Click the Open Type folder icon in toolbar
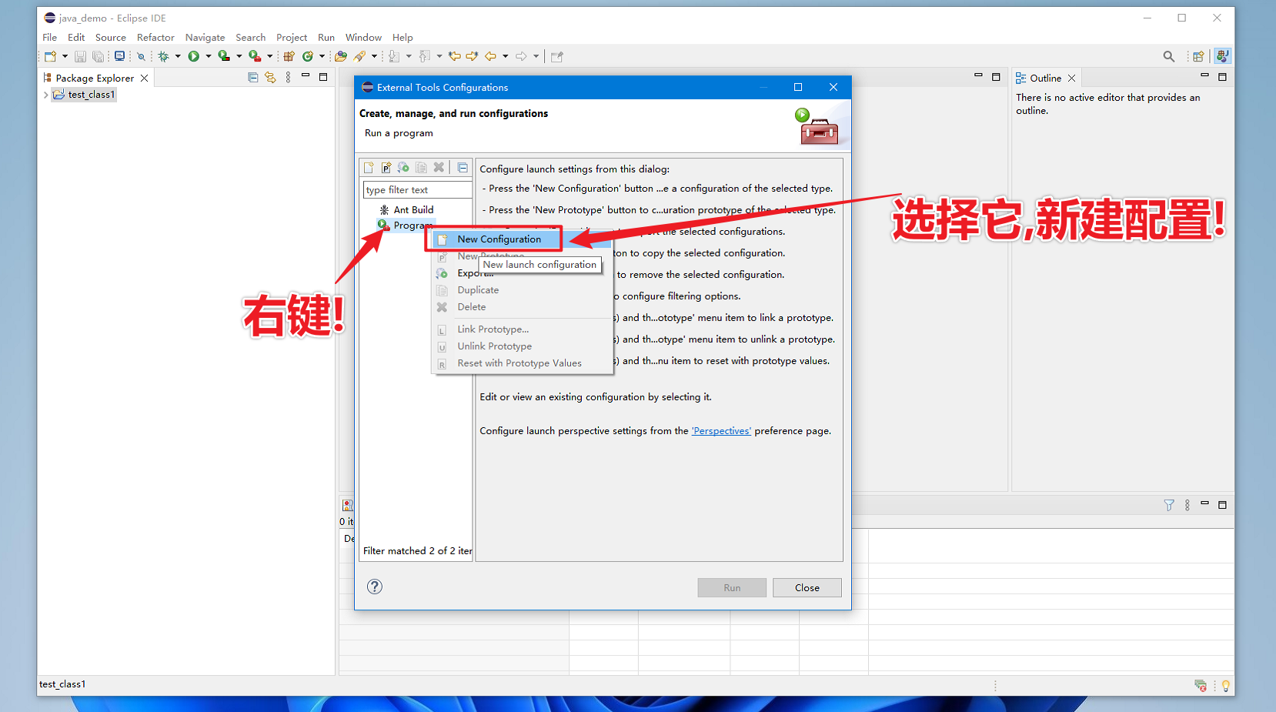Screen dimensions: 1276x712 (x=340, y=56)
